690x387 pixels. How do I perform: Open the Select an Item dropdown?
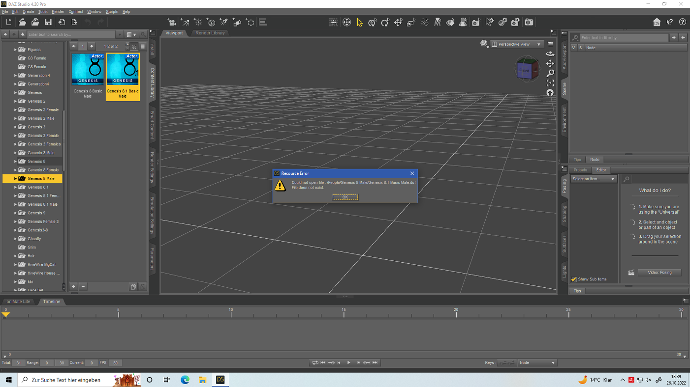[594, 179]
